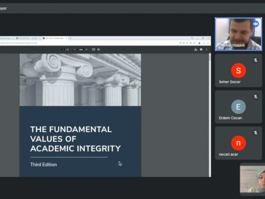Click muted mic icon on Seher Gocer tile
The image size is (265, 199).
256,60
